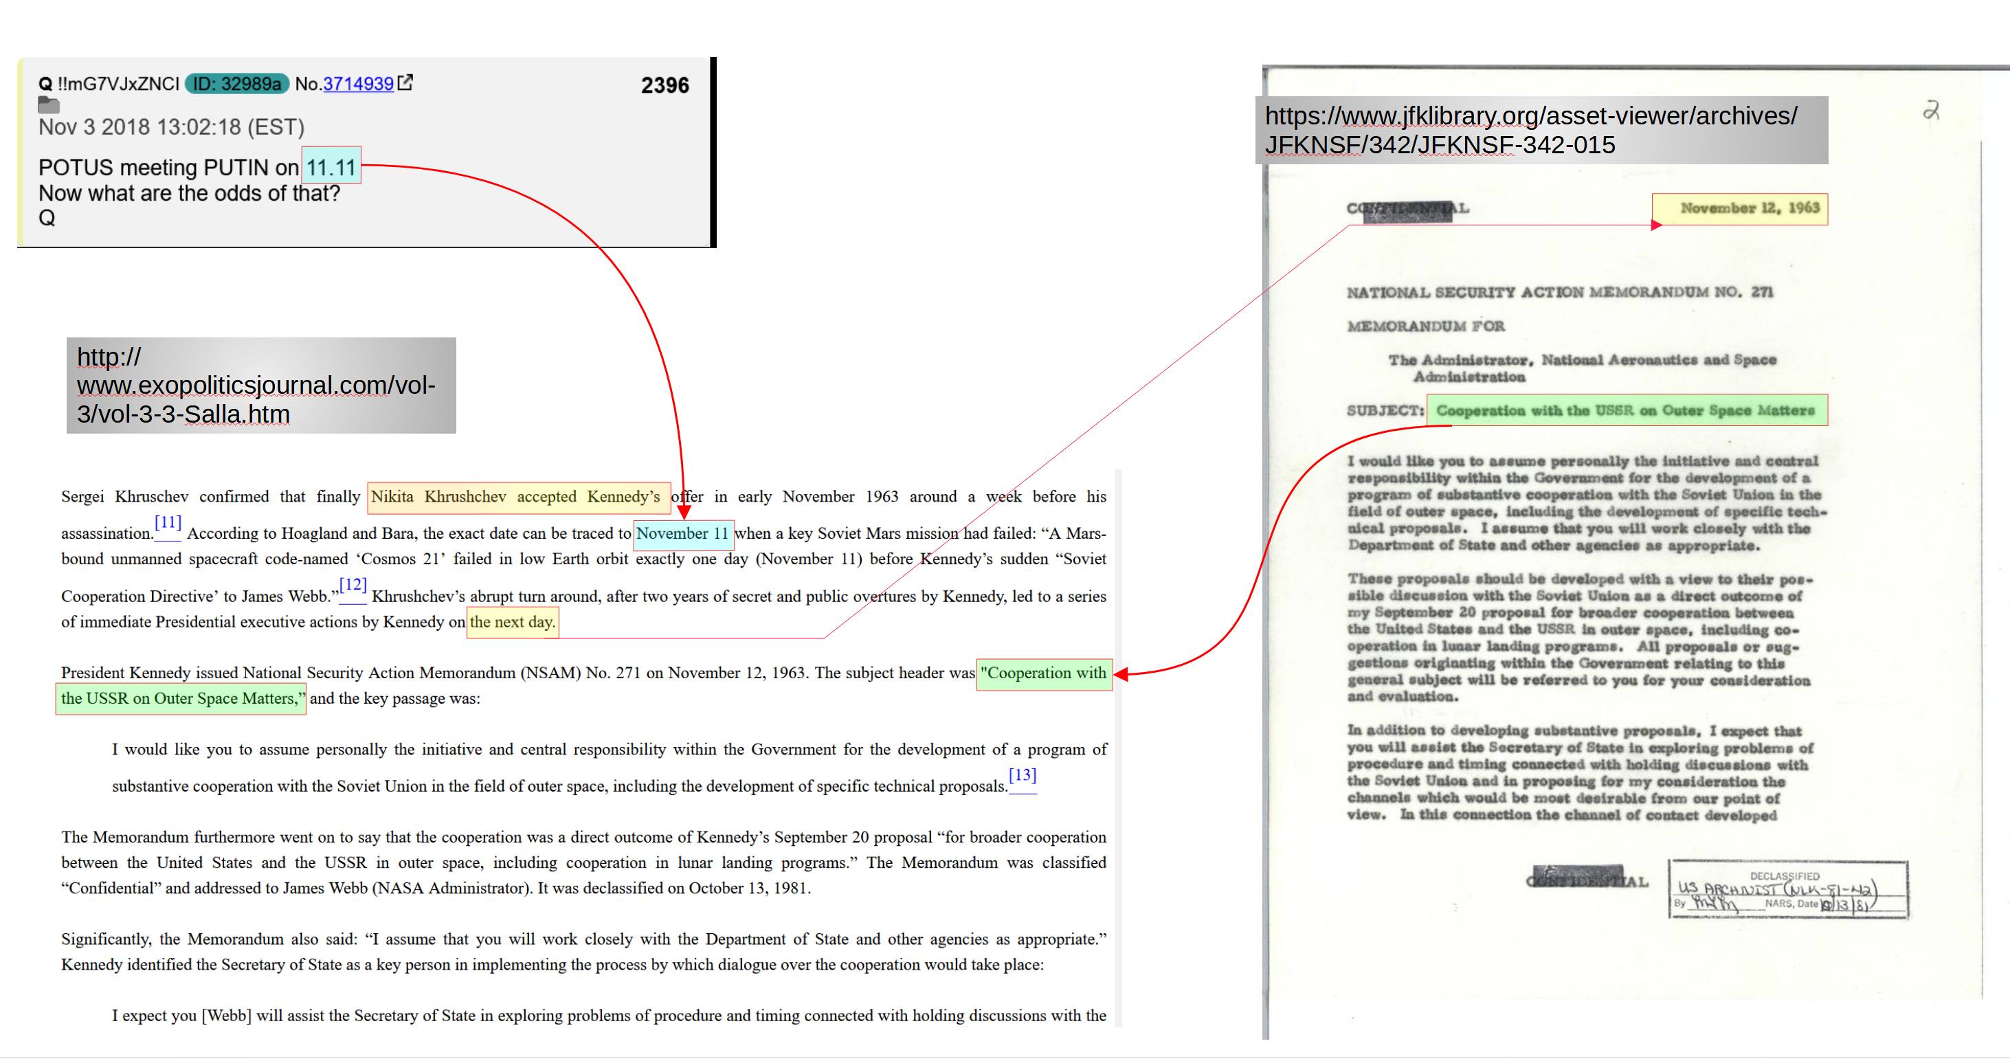Viewport: 2010px width, 1061px height.
Task: Open footnote reference [11]
Action: pyautogui.click(x=168, y=522)
